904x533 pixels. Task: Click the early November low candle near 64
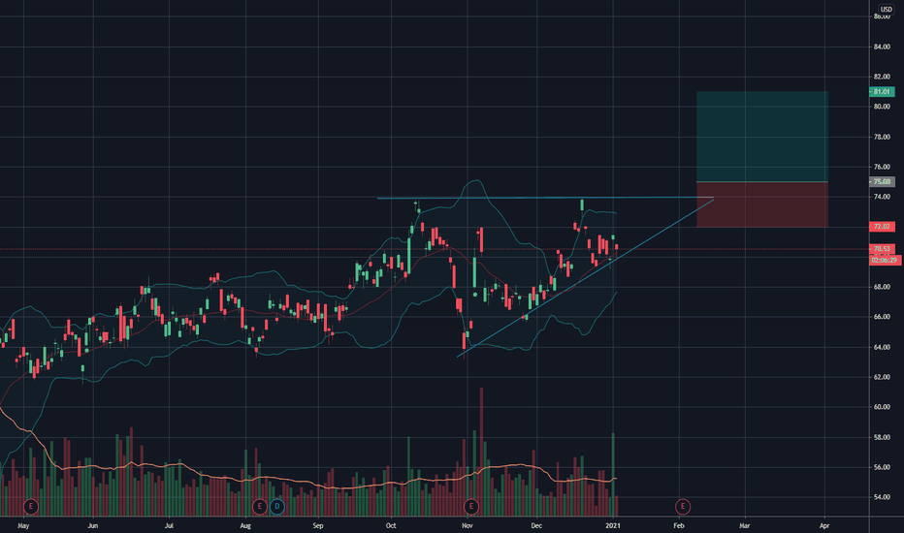point(464,342)
